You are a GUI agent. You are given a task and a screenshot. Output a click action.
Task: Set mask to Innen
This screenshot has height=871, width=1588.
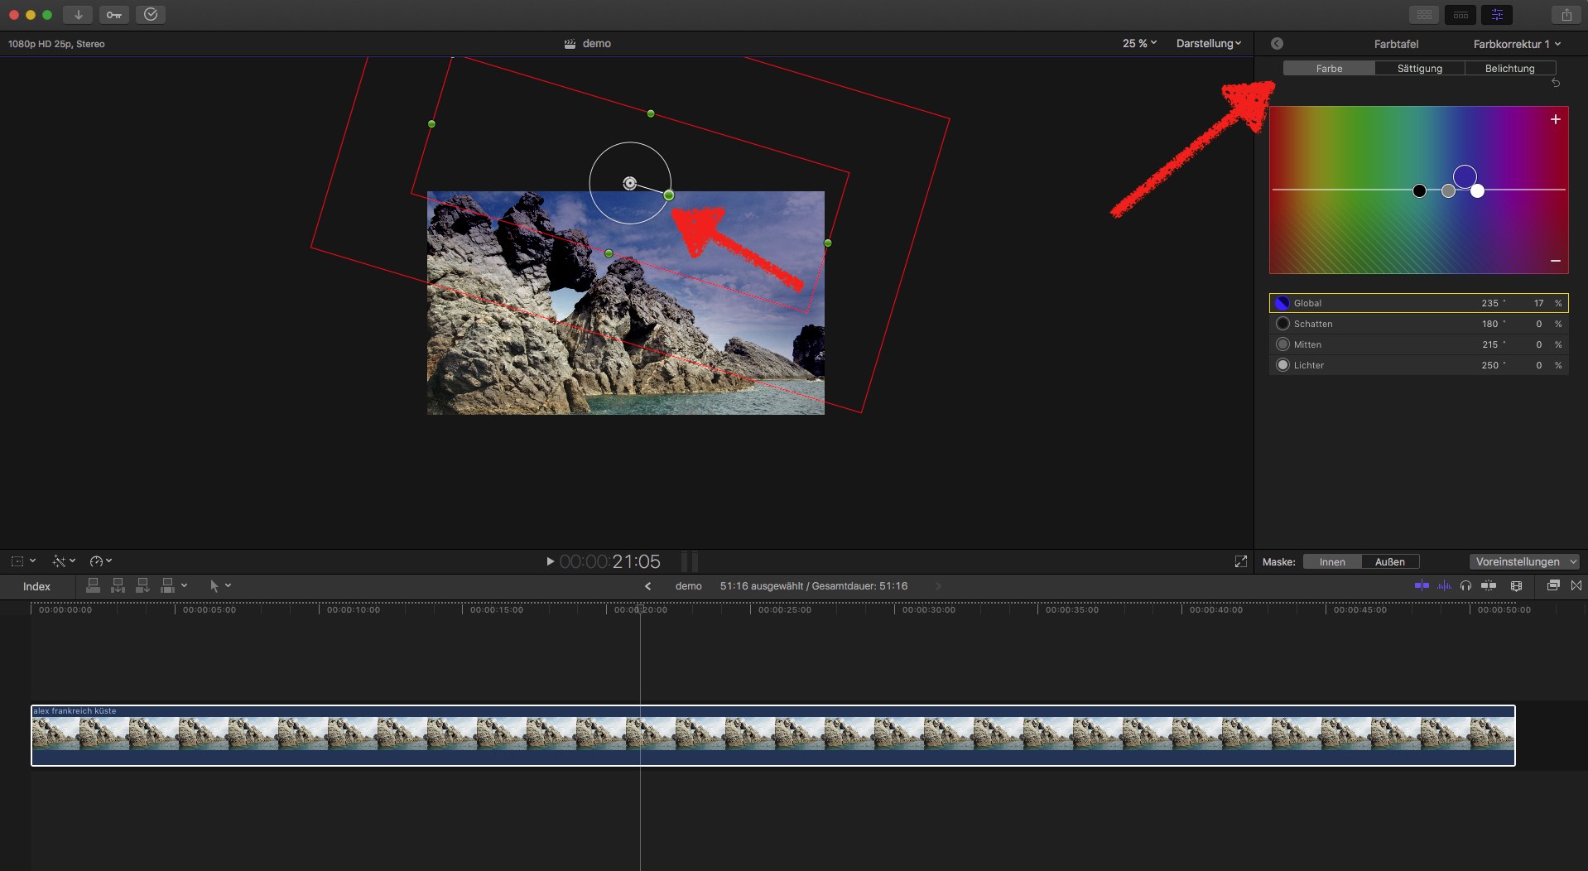(1331, 562)
